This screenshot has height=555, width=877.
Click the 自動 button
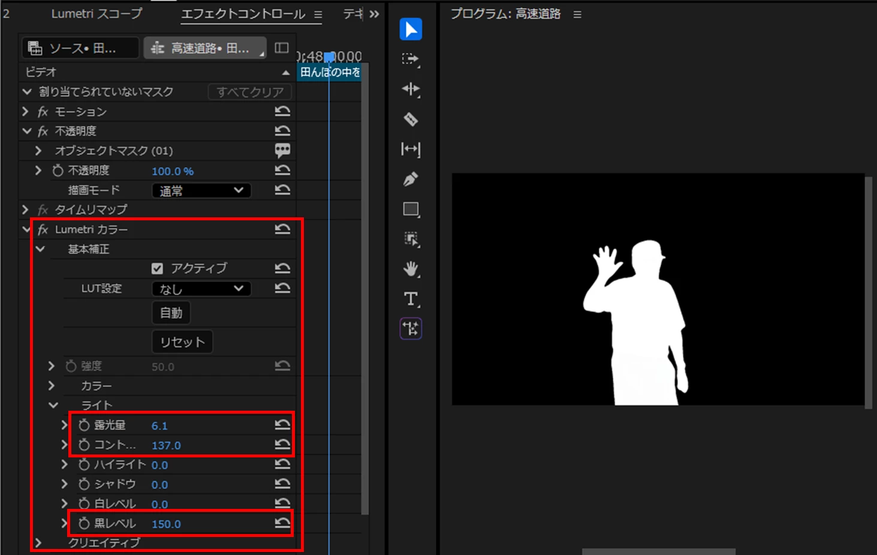(x=171, y=313)
